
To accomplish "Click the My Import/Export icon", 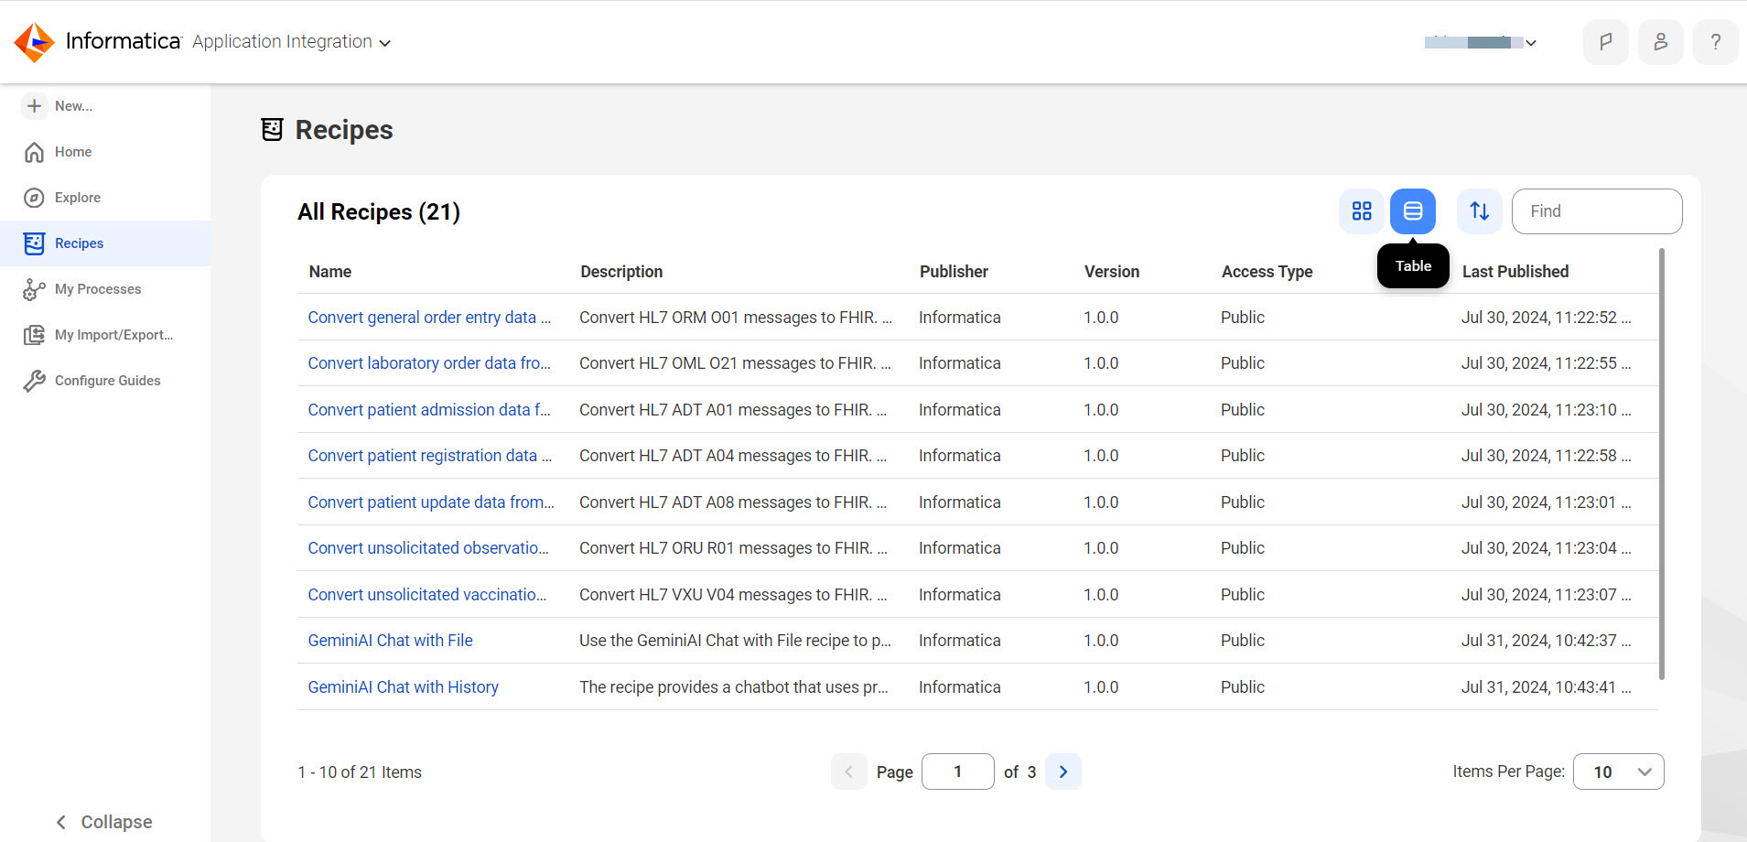I will pyautogui.click(x=34, y=335).
